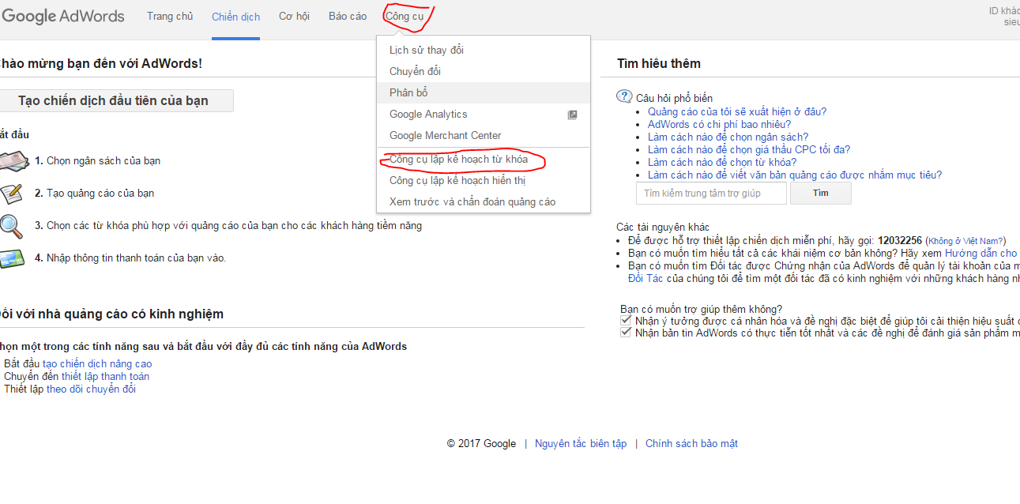Choose 'Xem trước và chẩn đoán quảng cáo'

click(484, 201)
